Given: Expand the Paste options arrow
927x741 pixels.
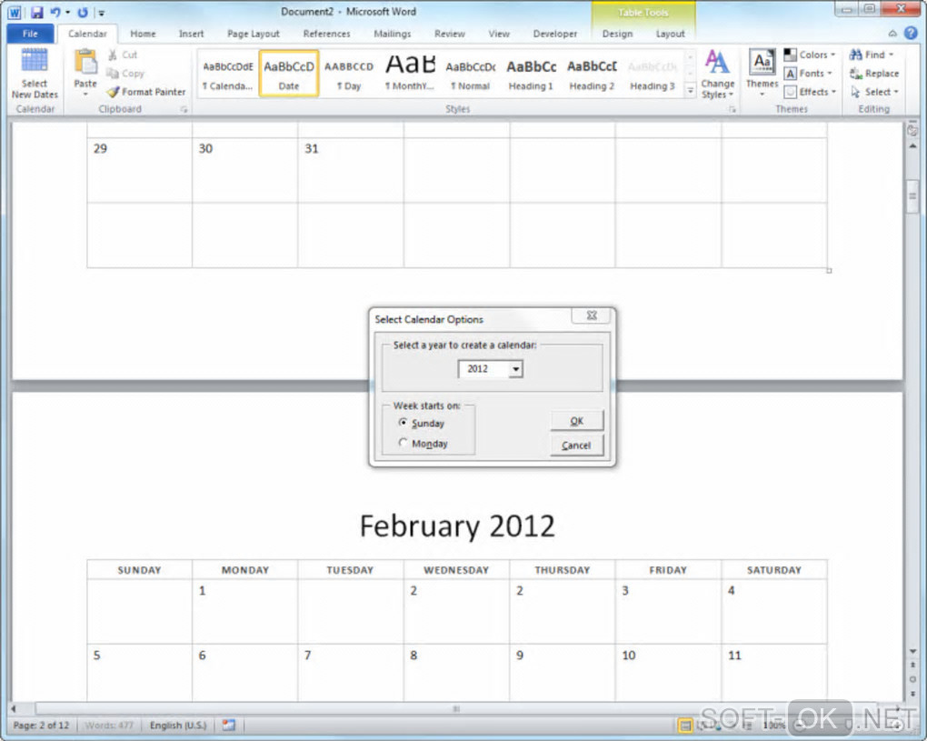Looking at the screenshot, I should click(x=85, y=95).
